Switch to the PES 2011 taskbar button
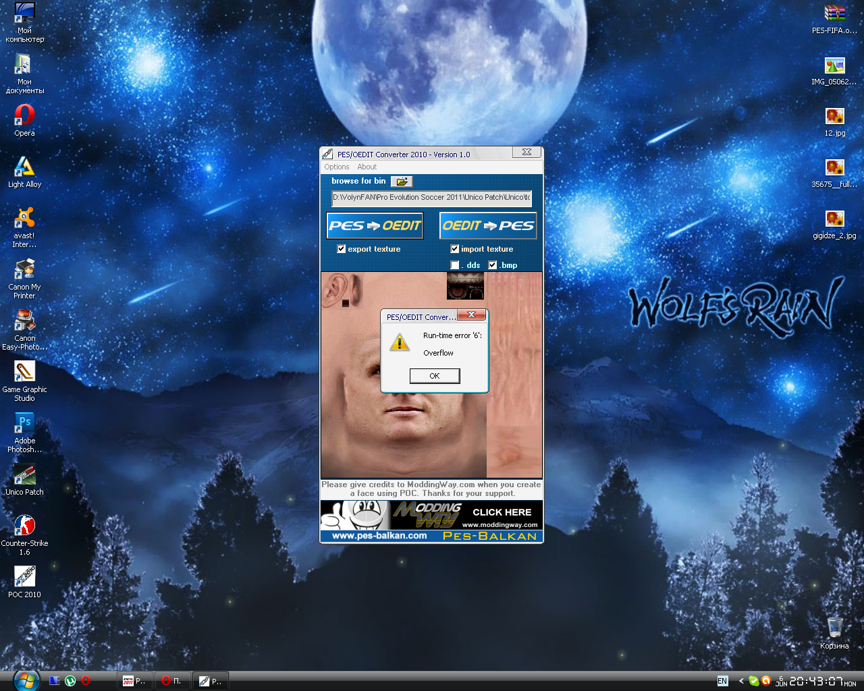Screen dimensions: 864x691 tap(135, 681)
